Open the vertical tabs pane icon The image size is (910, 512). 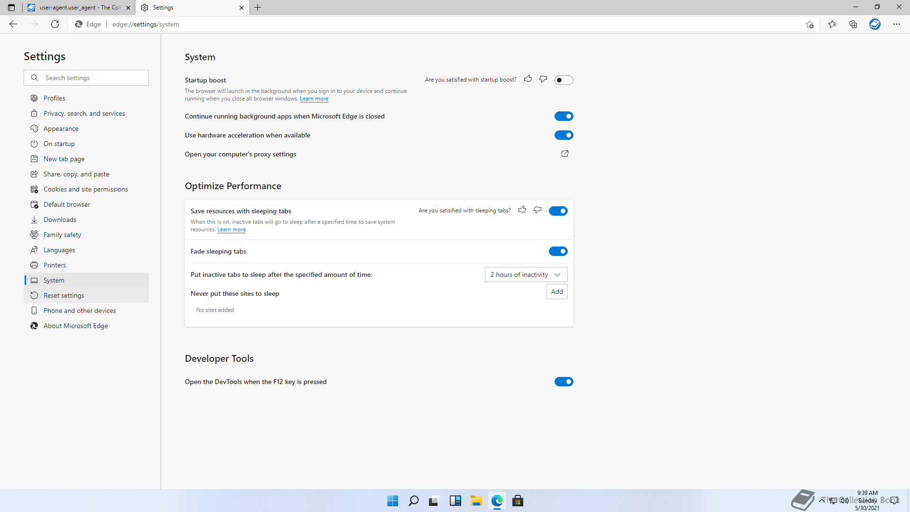coord(11,8)
